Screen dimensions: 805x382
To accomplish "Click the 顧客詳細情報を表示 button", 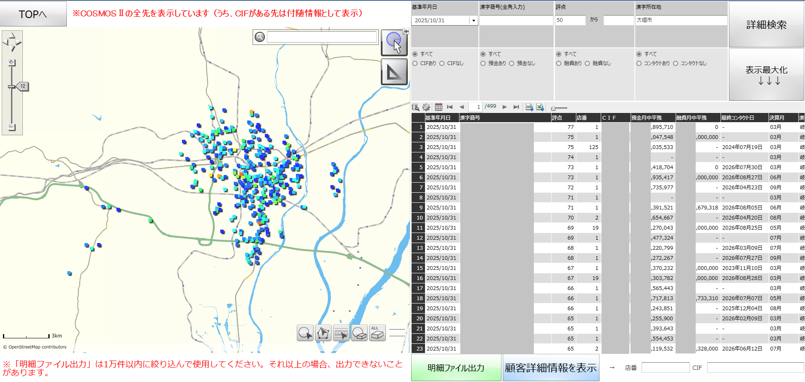I will click(551, 368).
